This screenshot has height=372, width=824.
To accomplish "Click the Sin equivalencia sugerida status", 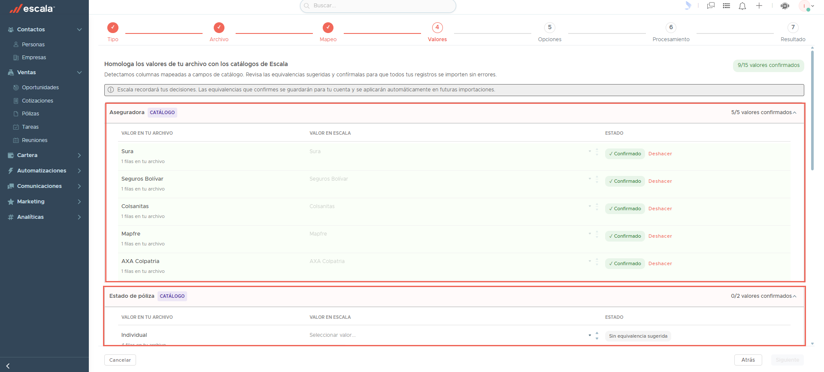I will [638, 336].
